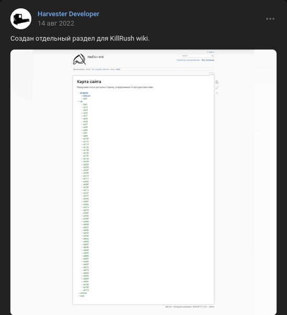The height and width of the screenshot is (315, 287).
Task: Click the show page source document icon
Action: pyautogui.click(x=217, y=82)
